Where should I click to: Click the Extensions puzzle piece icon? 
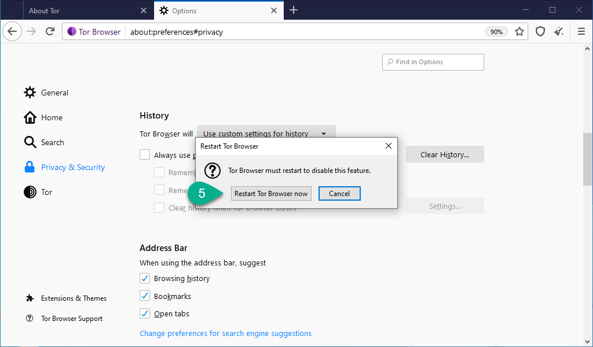point(30,298)
